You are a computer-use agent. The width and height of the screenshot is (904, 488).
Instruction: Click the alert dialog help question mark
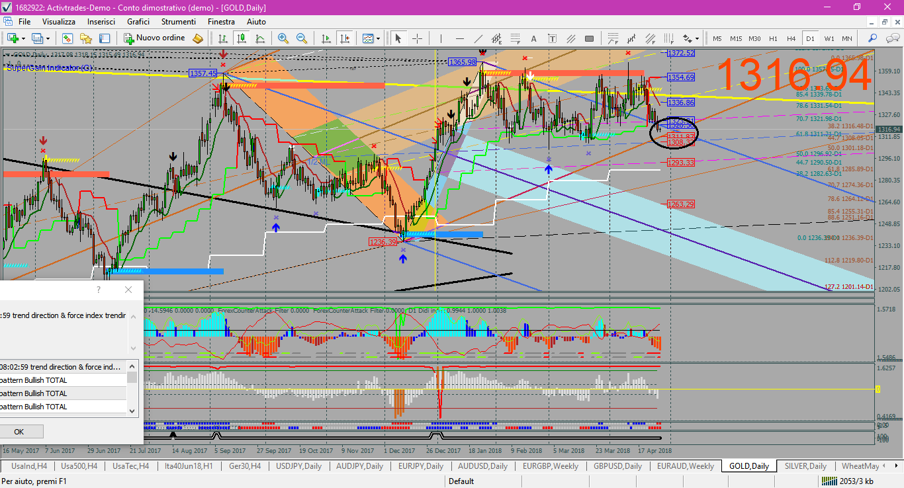click(99, 290)
